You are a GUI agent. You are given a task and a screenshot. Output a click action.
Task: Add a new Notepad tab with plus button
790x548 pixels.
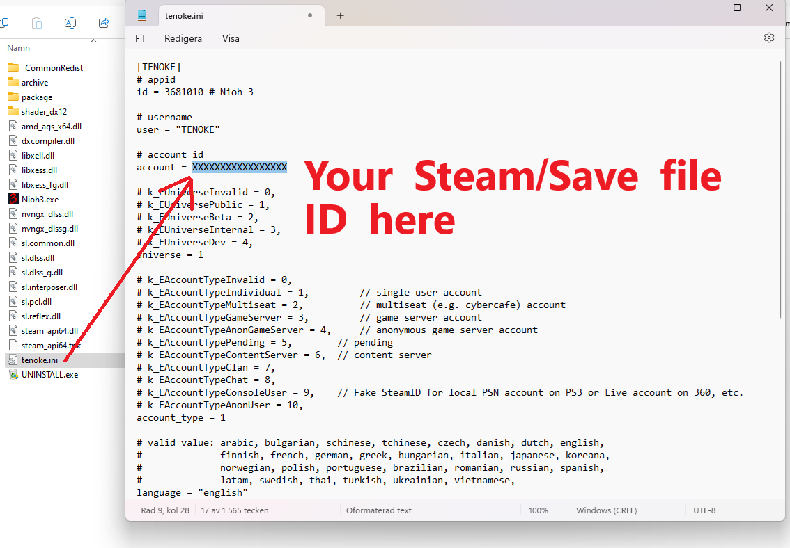click(340, 15)
